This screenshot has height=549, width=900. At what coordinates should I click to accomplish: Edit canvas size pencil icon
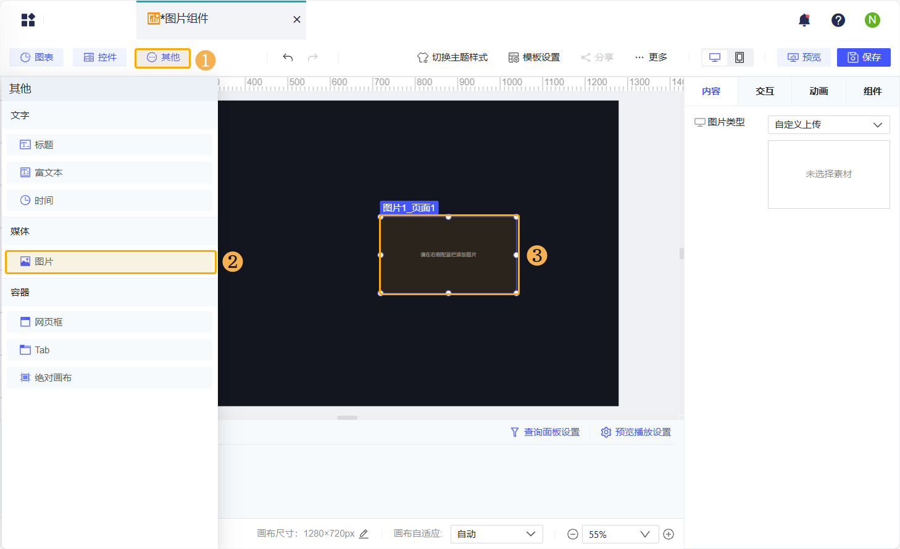(364, 534)
